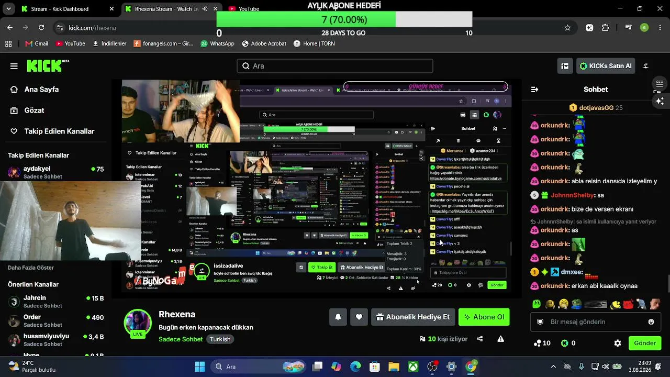Viewport: 670px width, 377px height.
Task: Focus the Bir mesaj gönderin chat input
Action: pyautogui.click(x=595, y=322)
